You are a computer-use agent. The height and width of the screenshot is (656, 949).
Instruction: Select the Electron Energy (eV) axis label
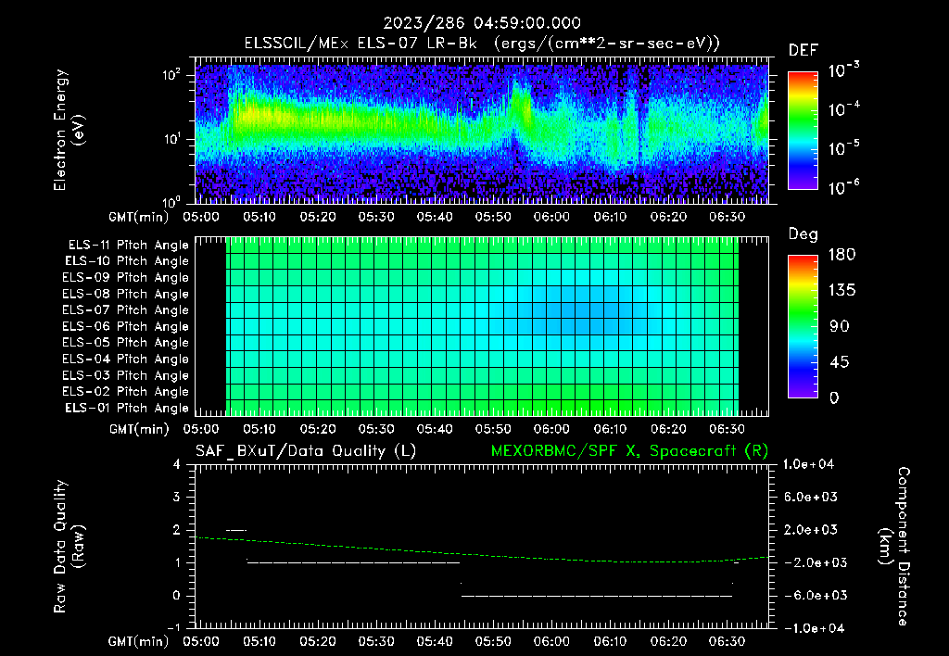point(69,130)
